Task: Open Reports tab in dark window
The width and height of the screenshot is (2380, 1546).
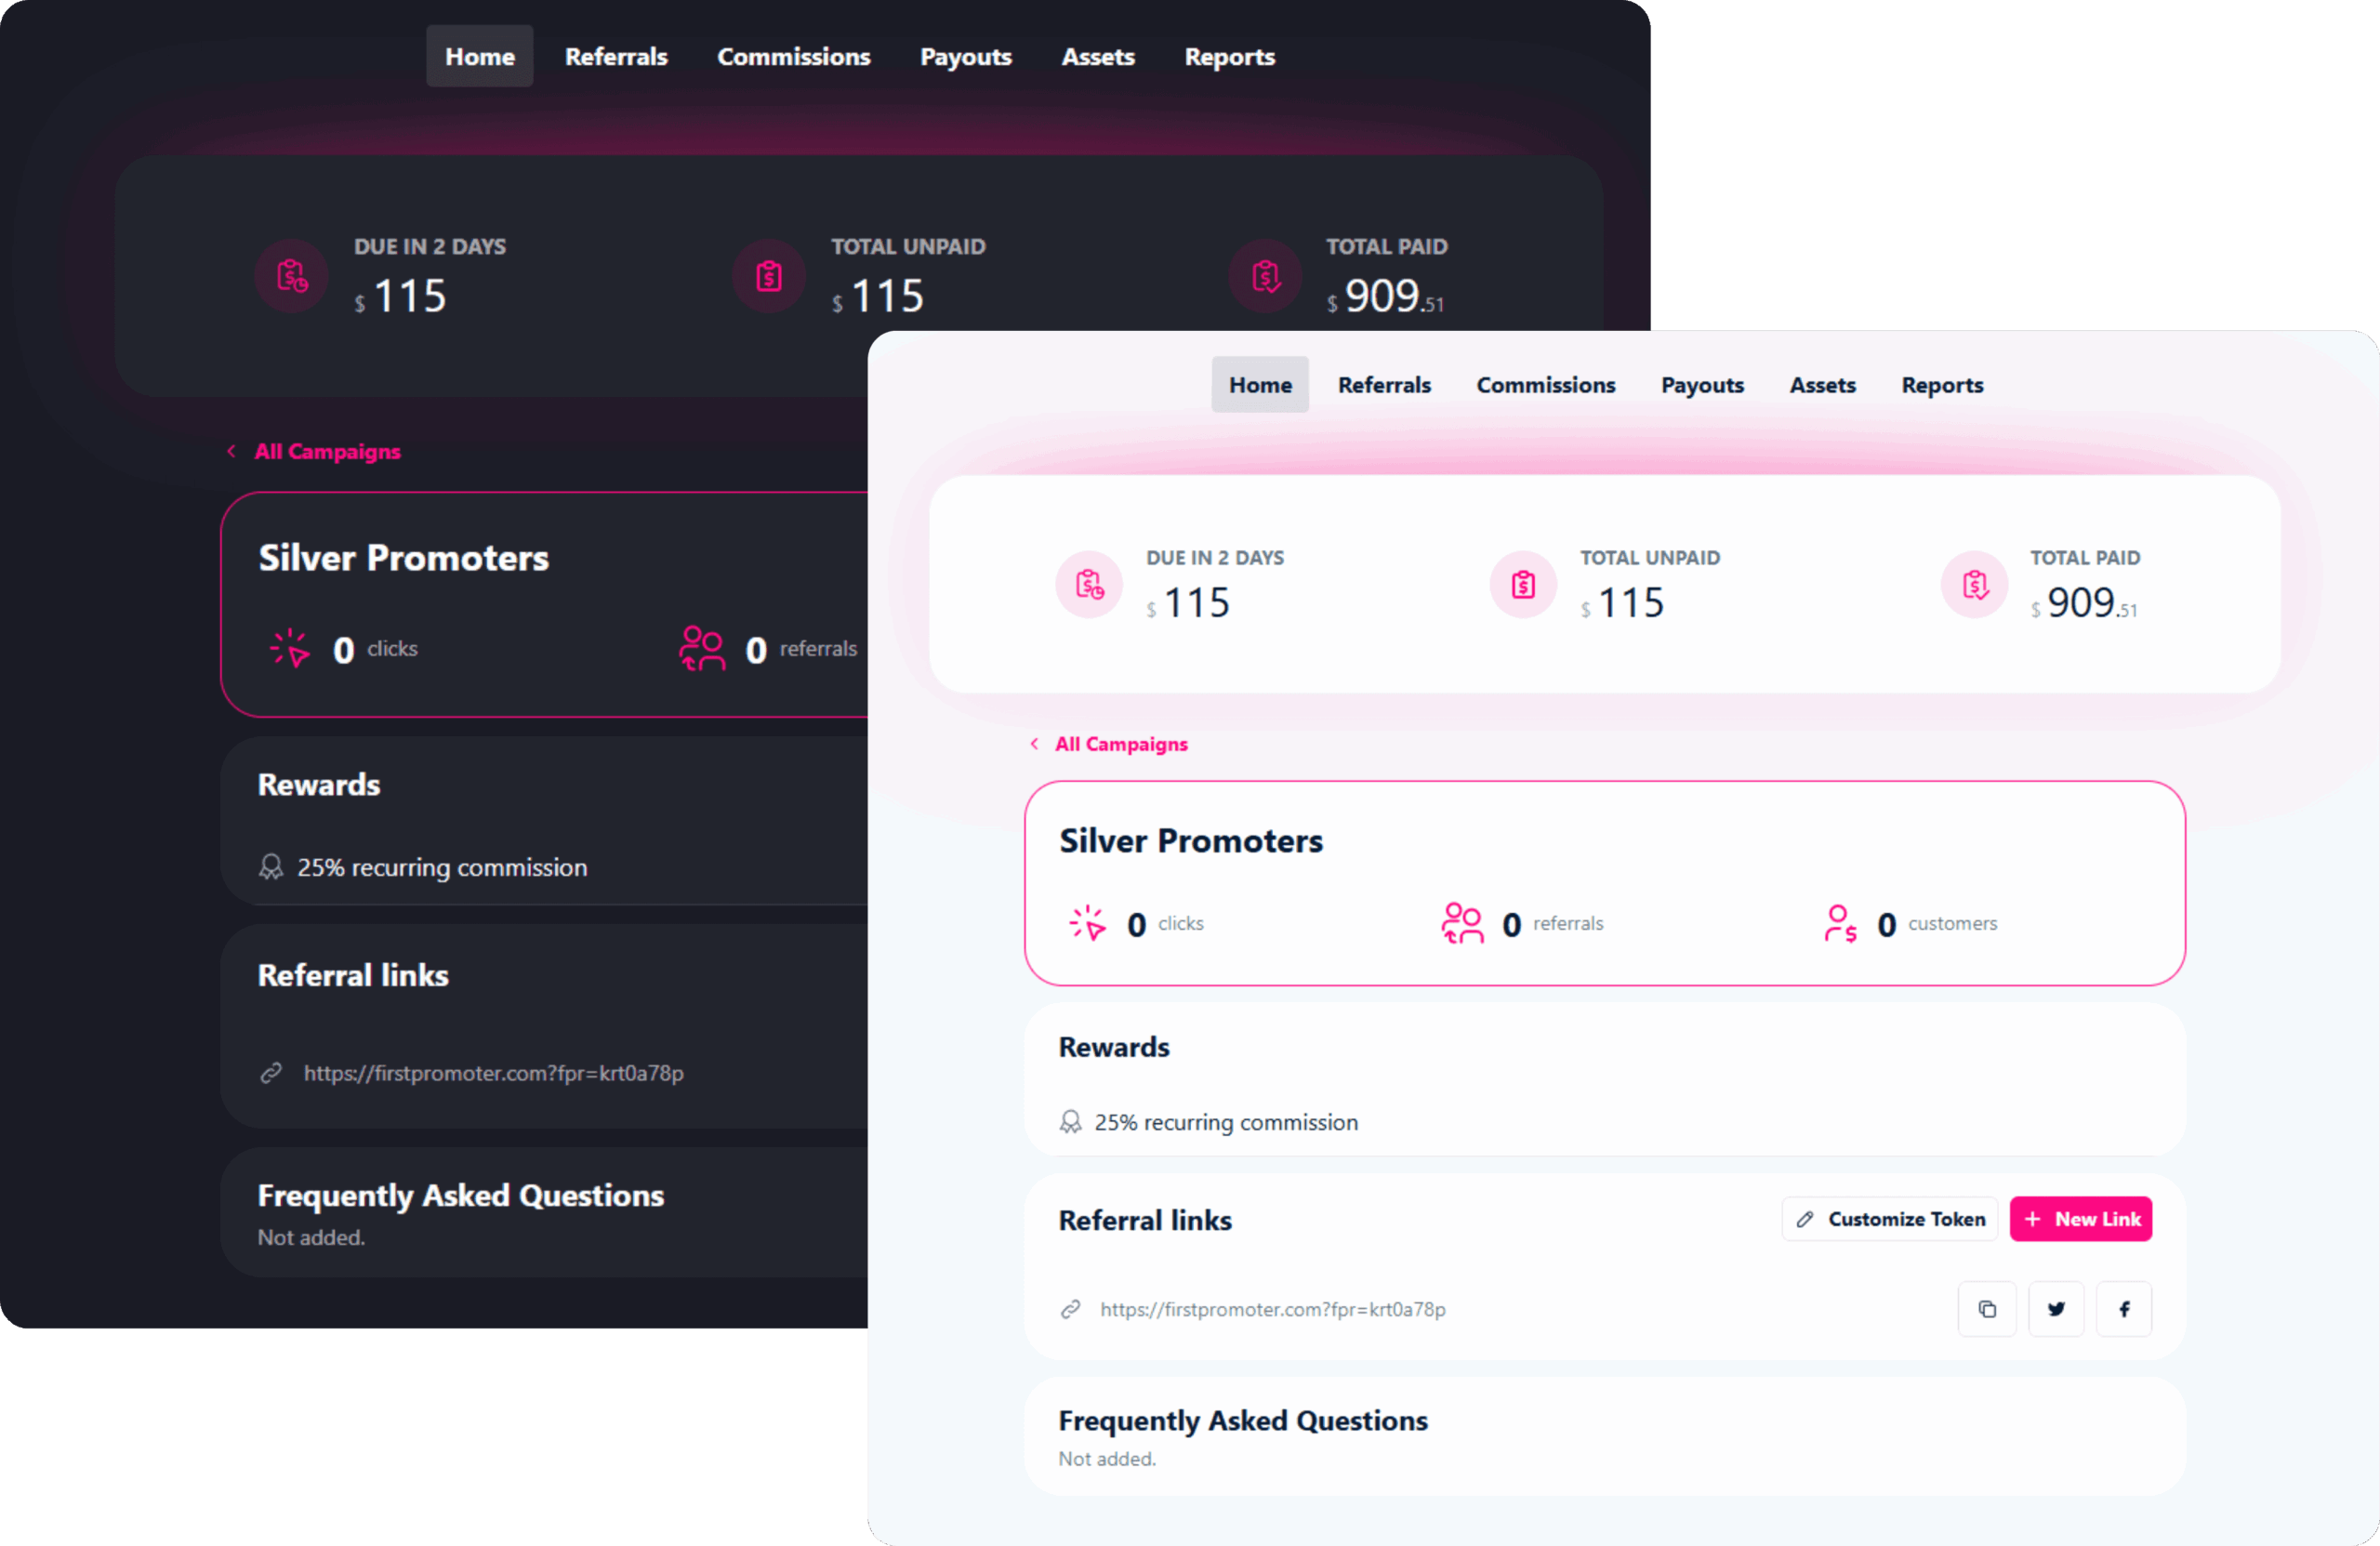Action: (x=1230, y=57)
